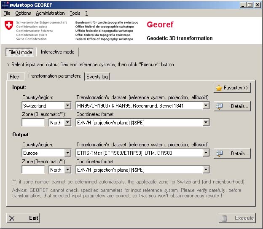Select the Events log tab

[x=97, y=77]
